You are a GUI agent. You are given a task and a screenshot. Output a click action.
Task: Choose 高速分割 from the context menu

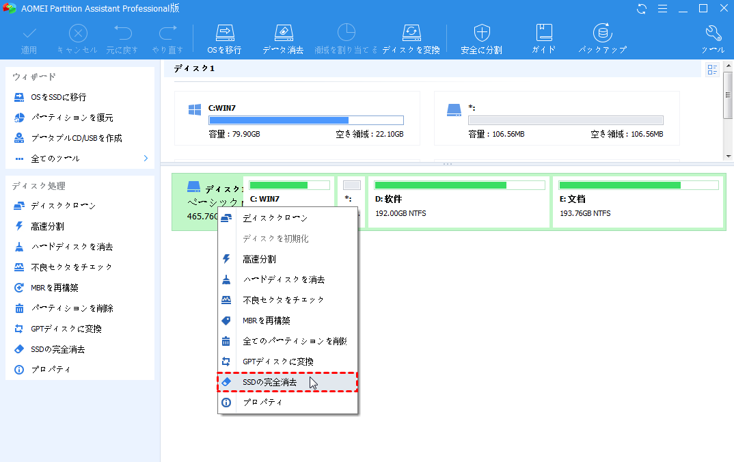tap(288, 259)
